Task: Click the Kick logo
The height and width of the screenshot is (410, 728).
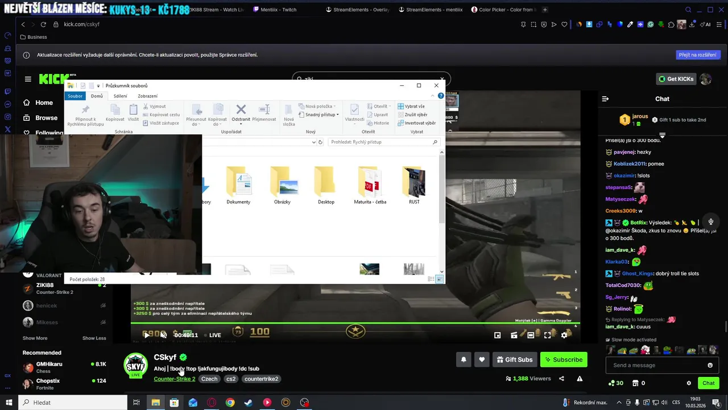Action: (x=53, y=79)
